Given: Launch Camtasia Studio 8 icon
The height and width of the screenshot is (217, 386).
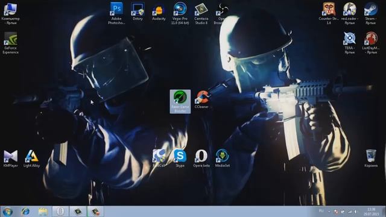Looking at the screenshot, I should click(201, 13).
